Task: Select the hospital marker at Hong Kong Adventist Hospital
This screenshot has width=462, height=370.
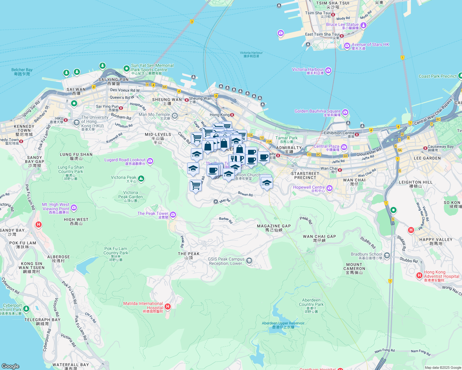Action: coord(419,275)
